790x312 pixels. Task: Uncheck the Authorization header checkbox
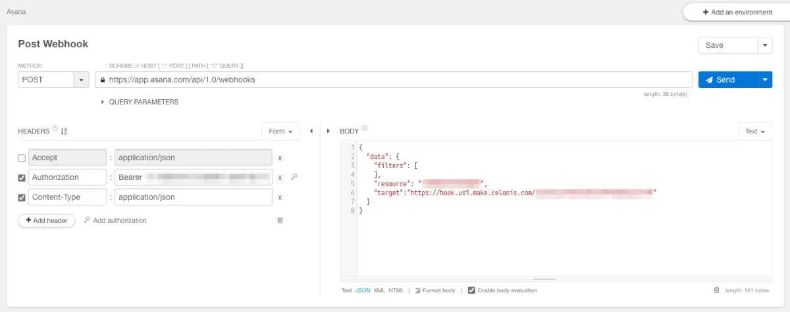tap(22, 178)
